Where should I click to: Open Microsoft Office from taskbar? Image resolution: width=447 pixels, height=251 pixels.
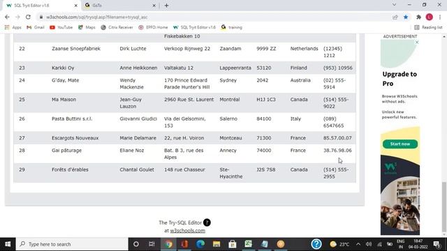(184, 244)
